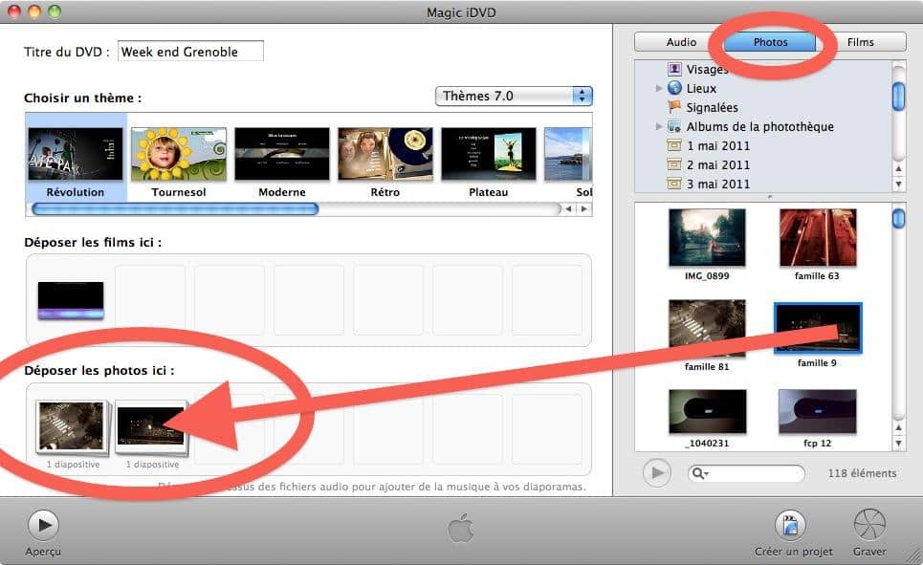Switch to the Films tab

(861, 42)
